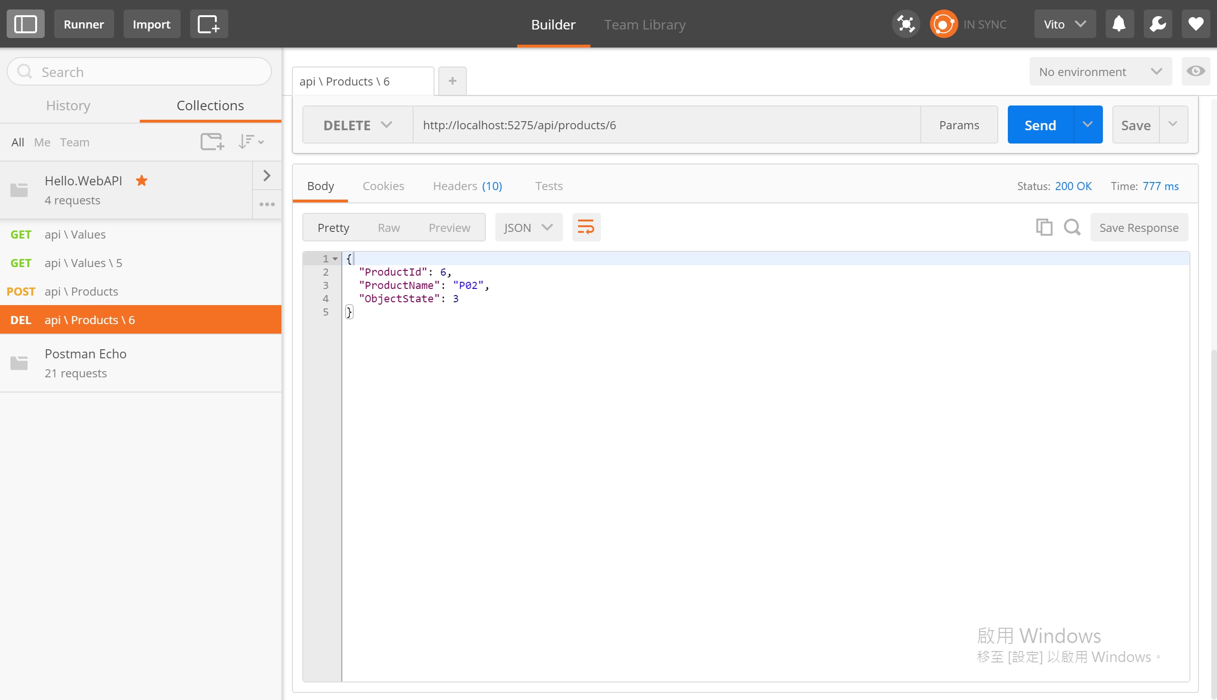Focus the request URL field
This screenshot has width=1217, height=700.
tap(666, 125)
